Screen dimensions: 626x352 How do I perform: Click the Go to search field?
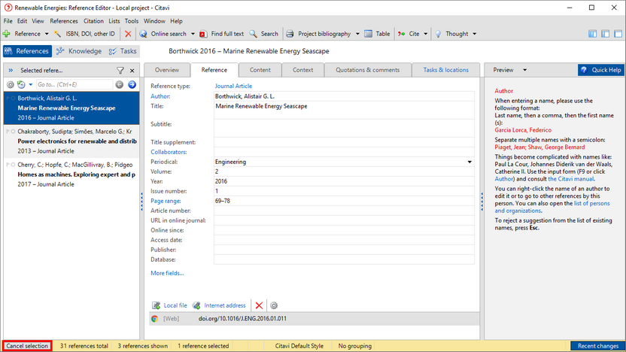pos(74,84)
